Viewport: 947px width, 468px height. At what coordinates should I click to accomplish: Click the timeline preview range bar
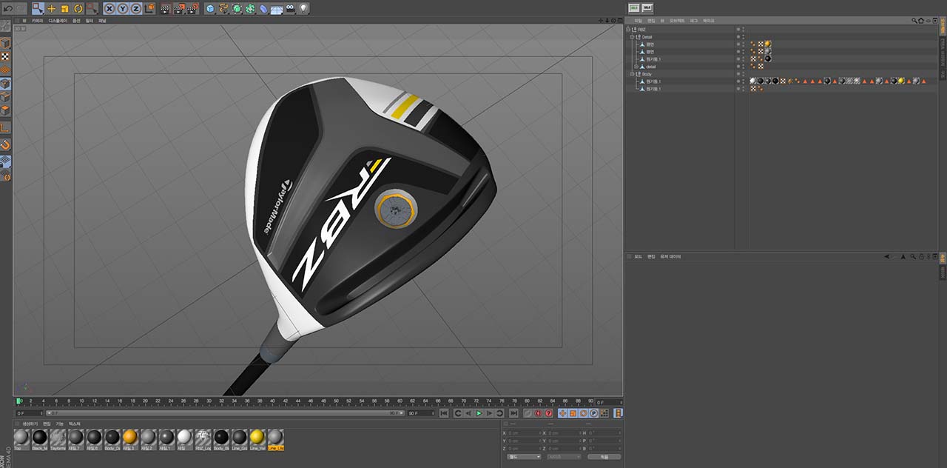(224, 413)
